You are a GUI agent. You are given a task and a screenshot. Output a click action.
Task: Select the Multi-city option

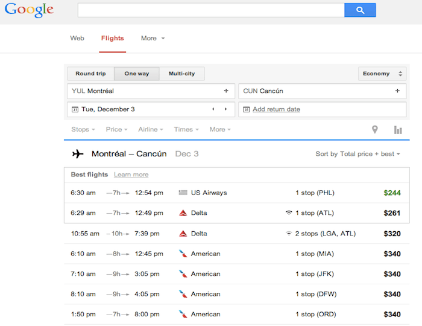pos(181,74)
